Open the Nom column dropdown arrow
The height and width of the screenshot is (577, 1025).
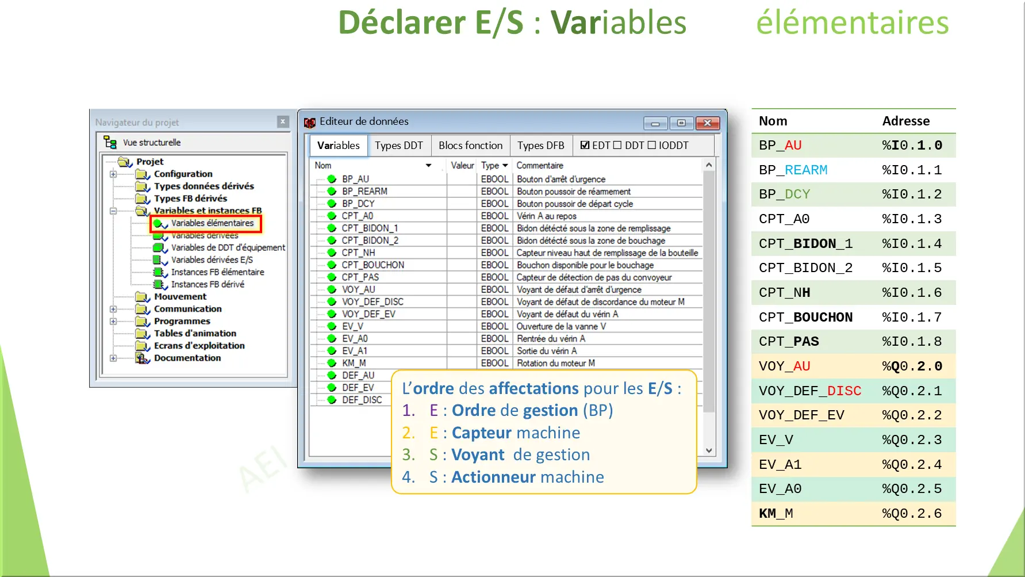[428, 166]
